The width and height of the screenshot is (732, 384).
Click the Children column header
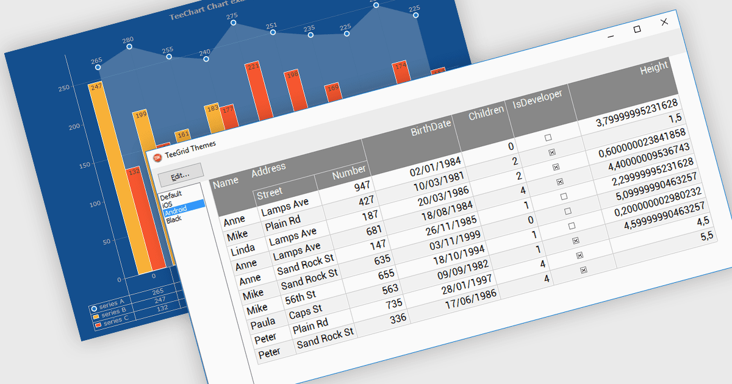click(486, 113)
